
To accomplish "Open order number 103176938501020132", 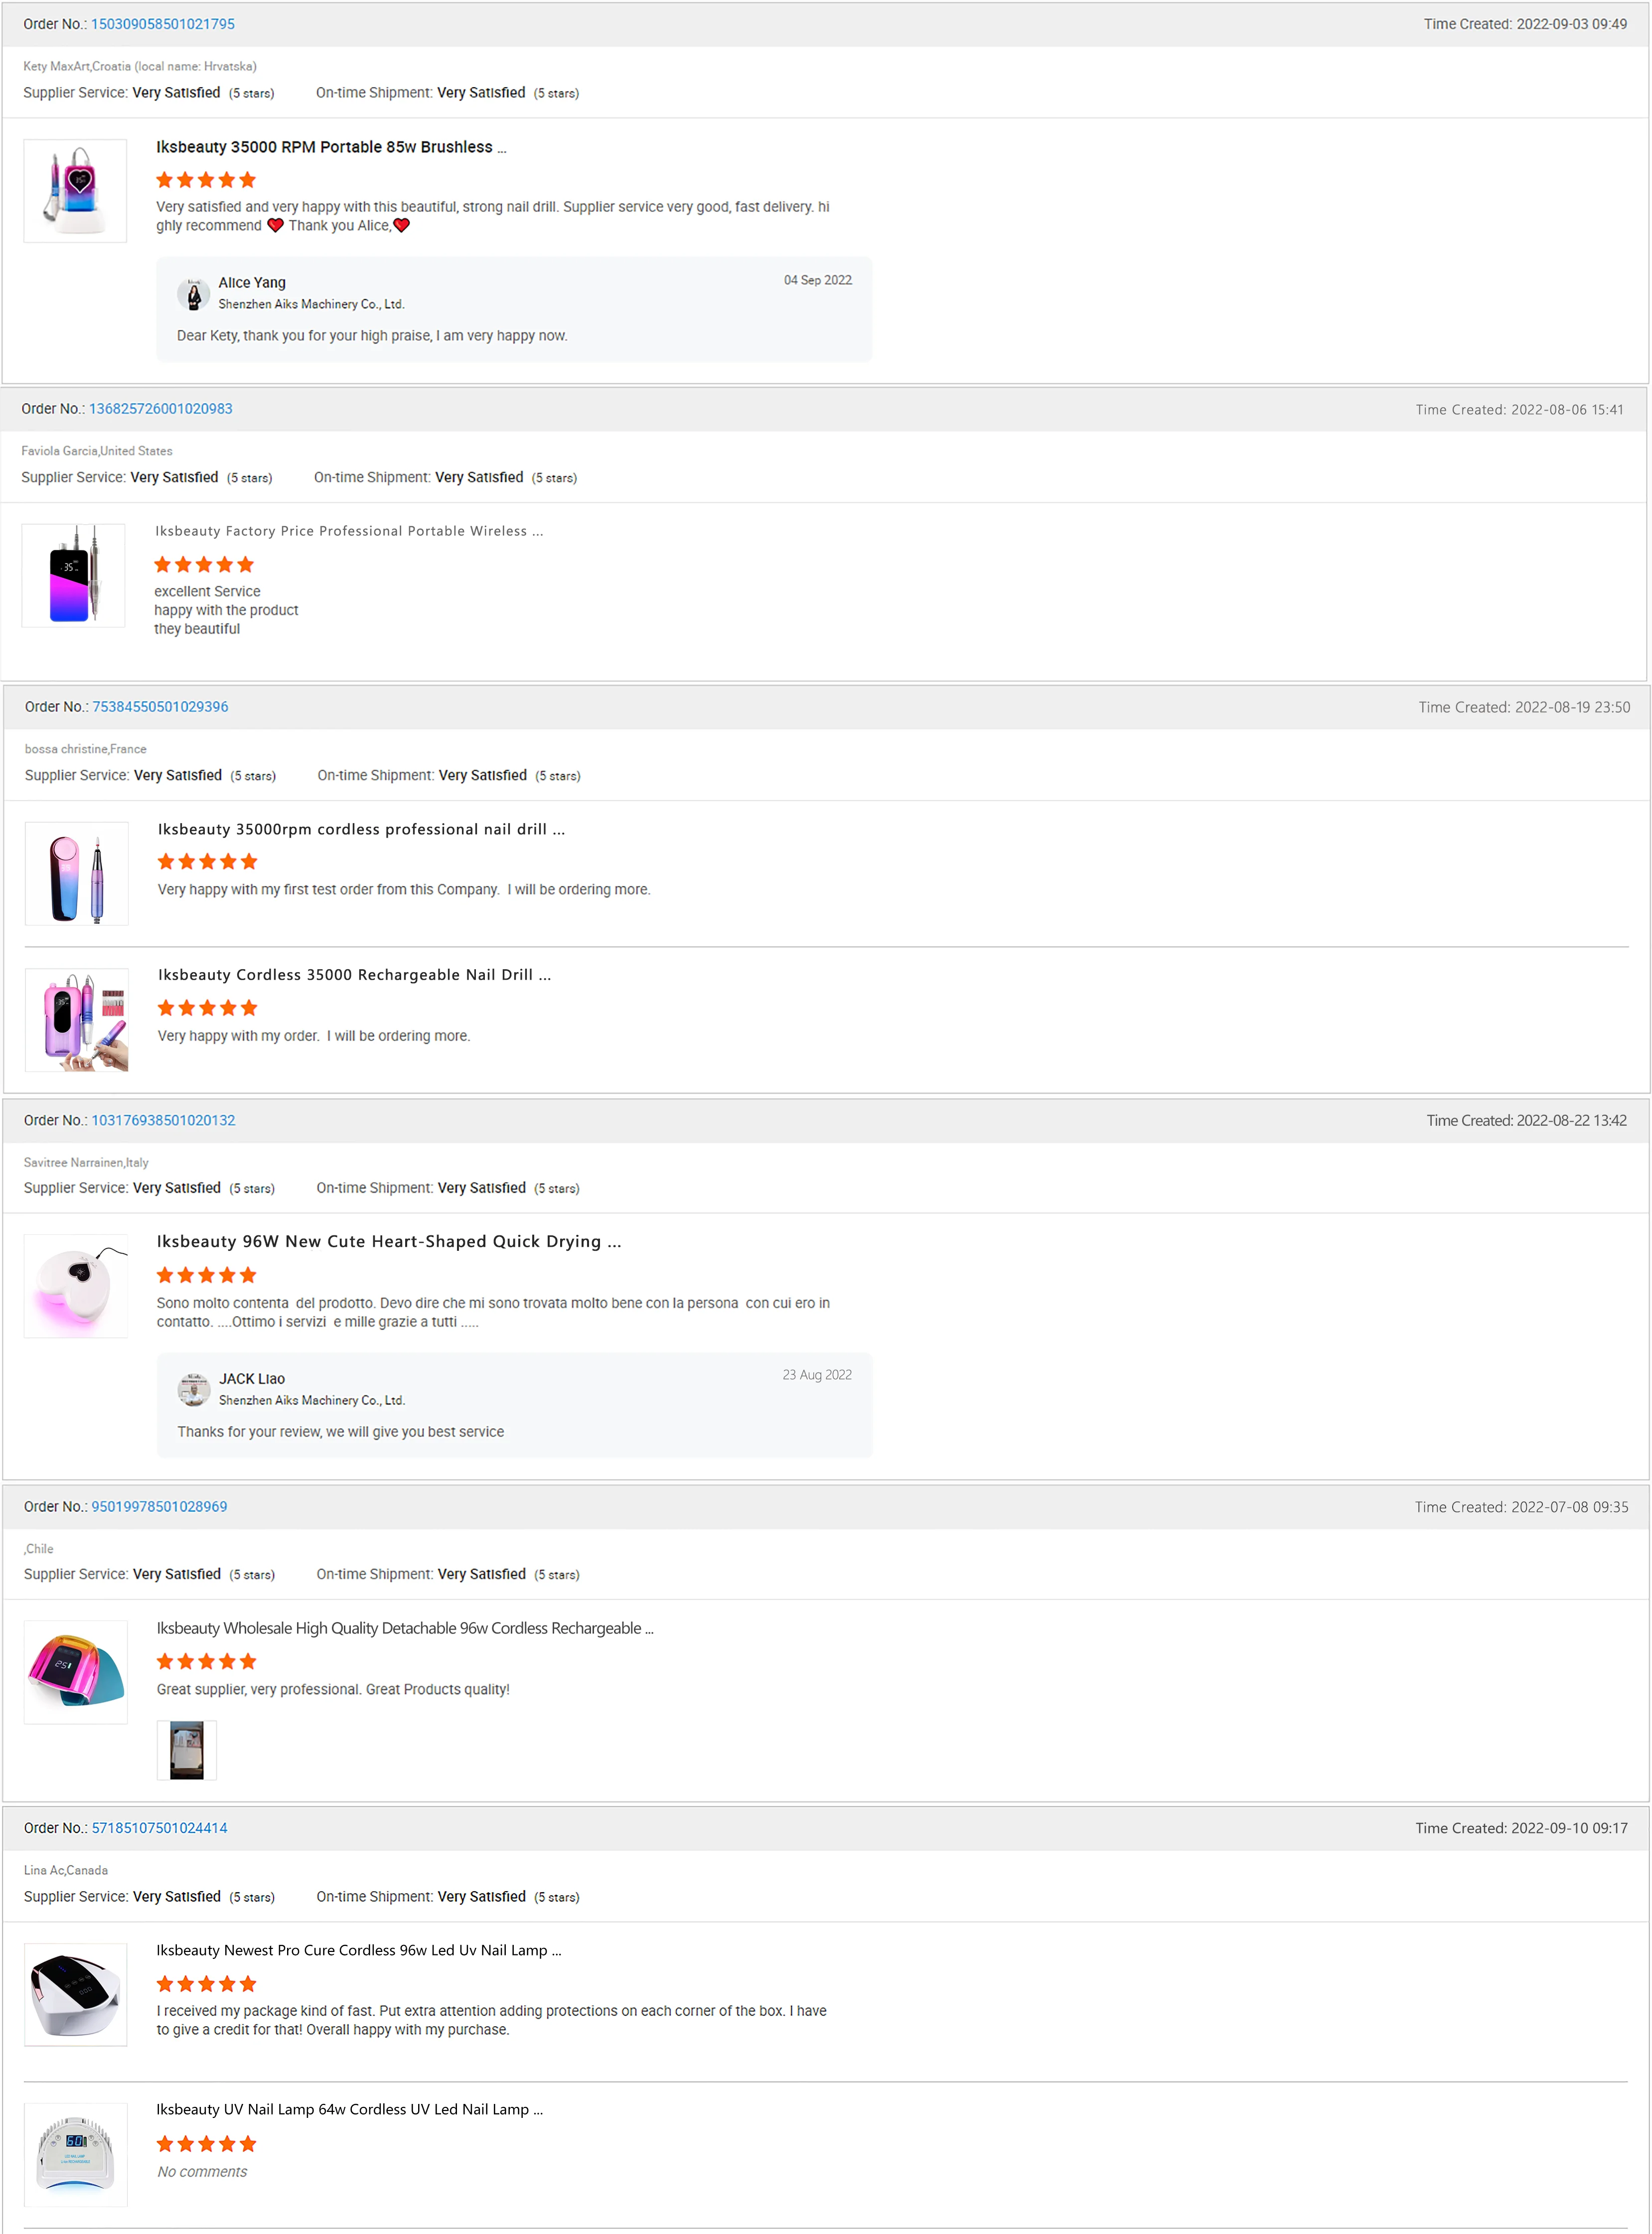I will (x=163, y=1120).
